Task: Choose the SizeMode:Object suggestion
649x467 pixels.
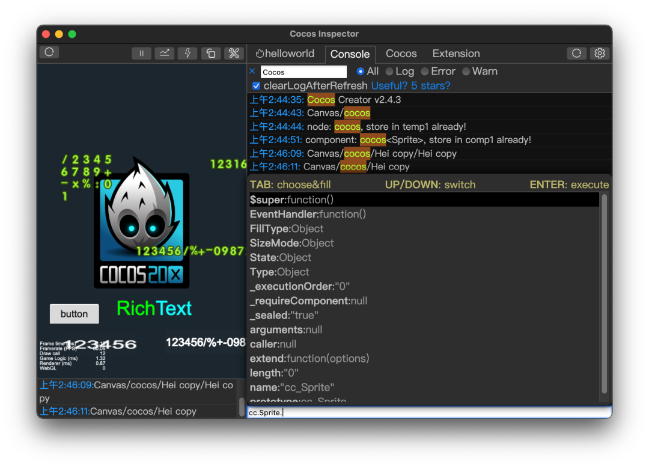Action: pyautogui.click(x=424, y=243)
